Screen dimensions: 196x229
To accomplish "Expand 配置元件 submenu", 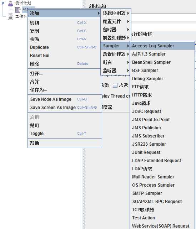I will 116,21.
